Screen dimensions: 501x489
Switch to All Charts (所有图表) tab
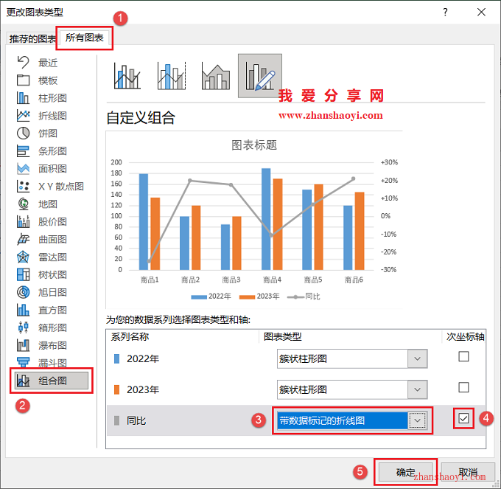click(x=84, y=38)
